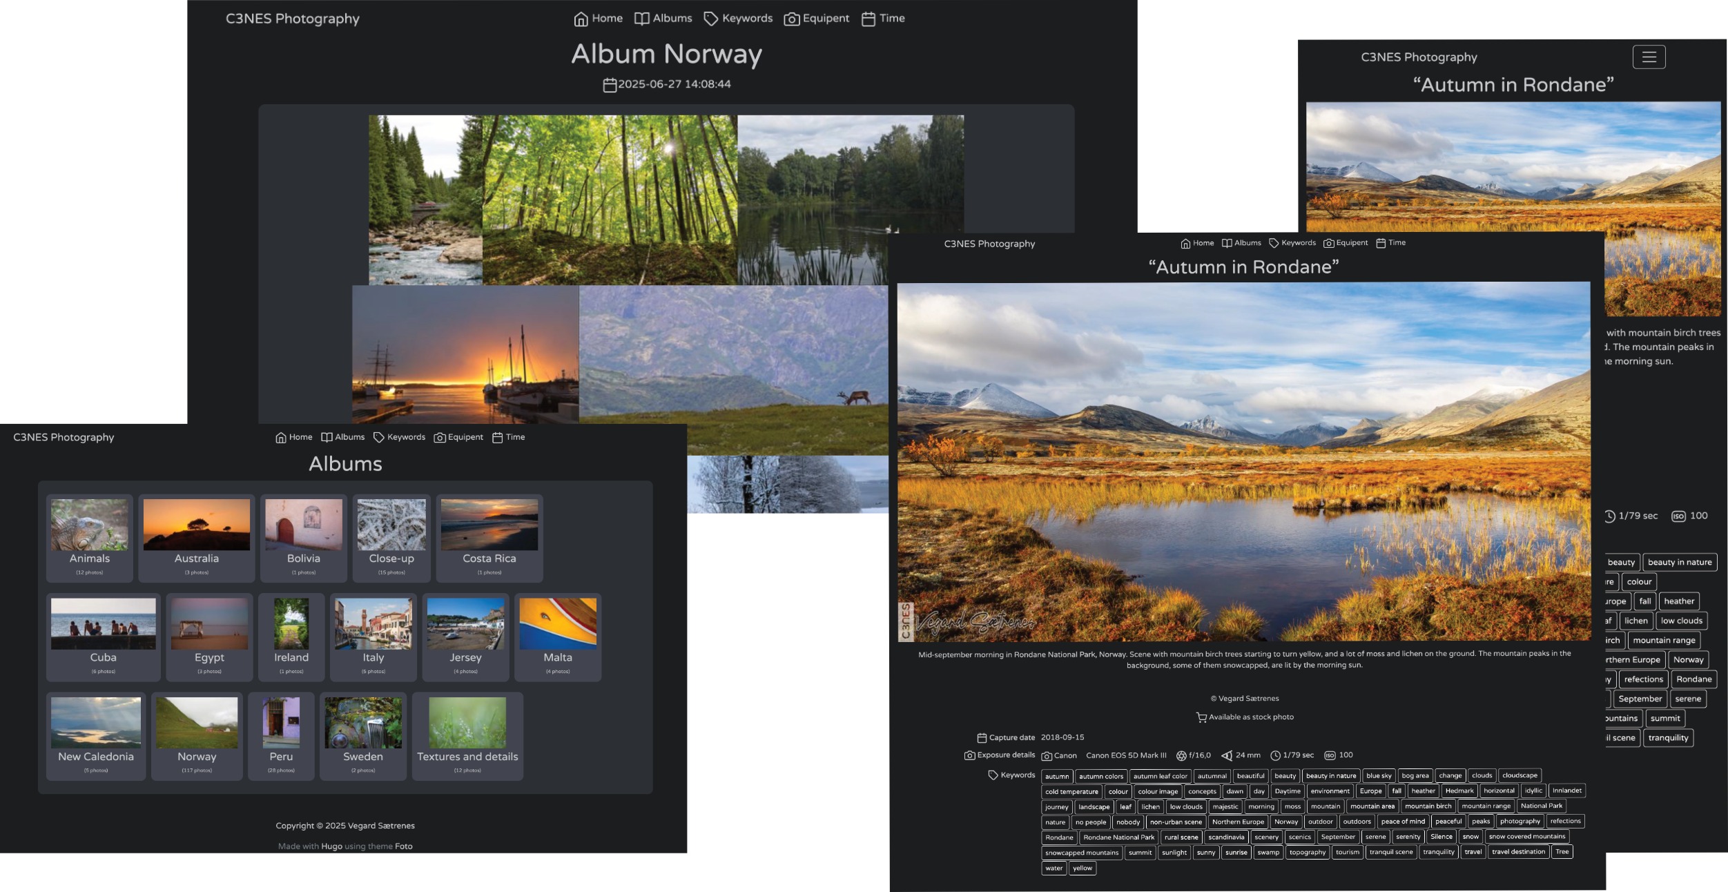Open the Costa Rica album card
This screenshot has width=1728, height=892.
point(489,538)
